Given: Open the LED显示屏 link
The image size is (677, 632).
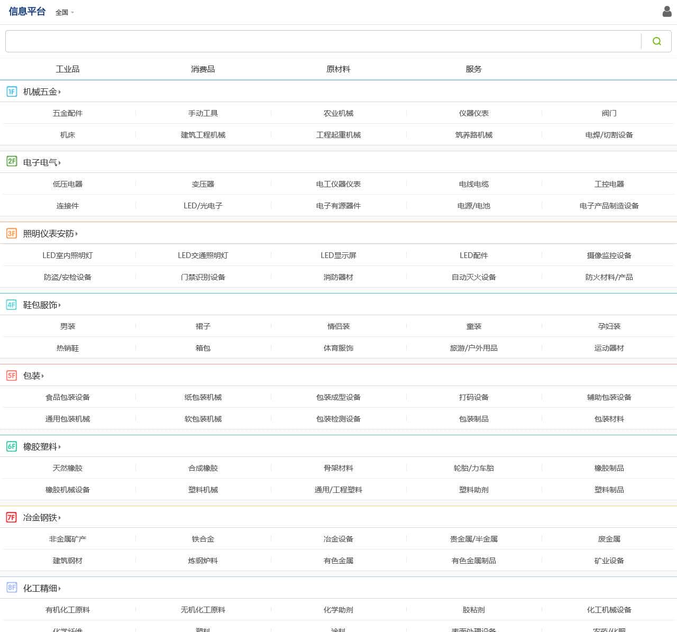Looking at the screenshot, I should point(338,255).
